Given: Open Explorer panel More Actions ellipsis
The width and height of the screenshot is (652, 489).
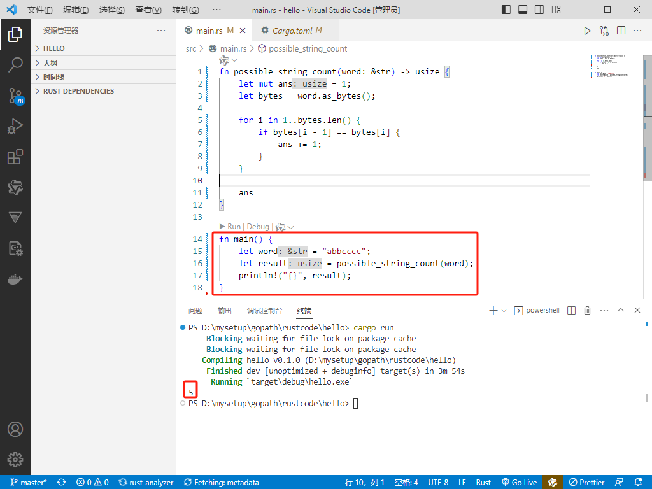Looking at the screenshot, I should coord(161,31).
